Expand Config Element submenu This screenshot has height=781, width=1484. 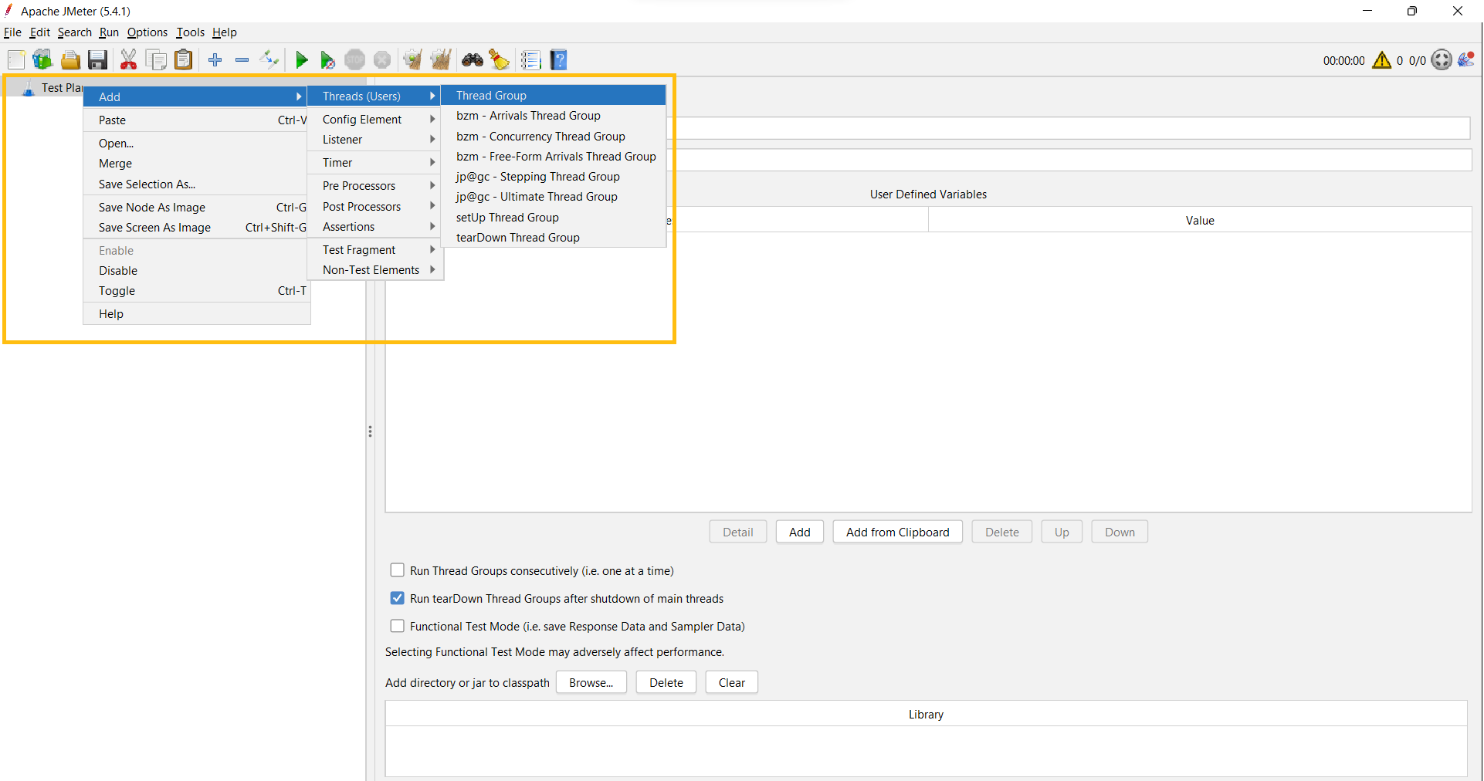(374, 119)
